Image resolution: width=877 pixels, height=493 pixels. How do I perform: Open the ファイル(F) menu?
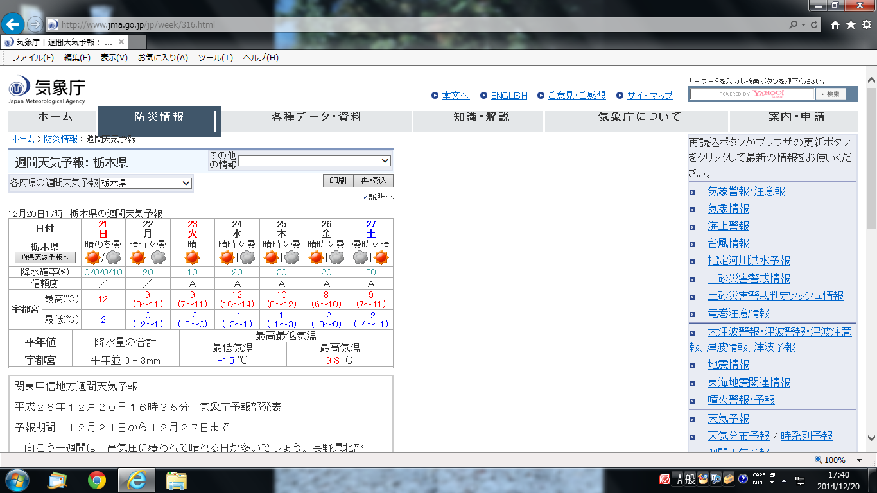click(33, 58)
